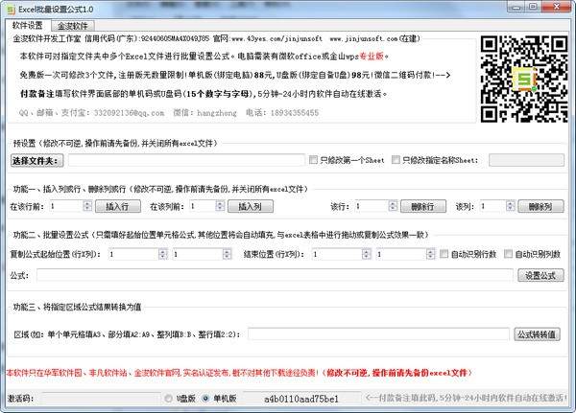Enable 只修改第一个Sheet checkbox

click(313, 160)
